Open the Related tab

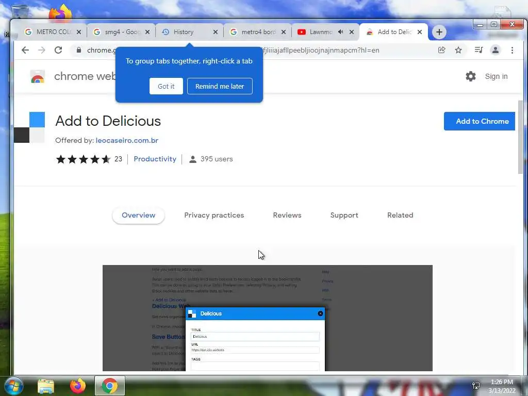[x=400, y=215]
